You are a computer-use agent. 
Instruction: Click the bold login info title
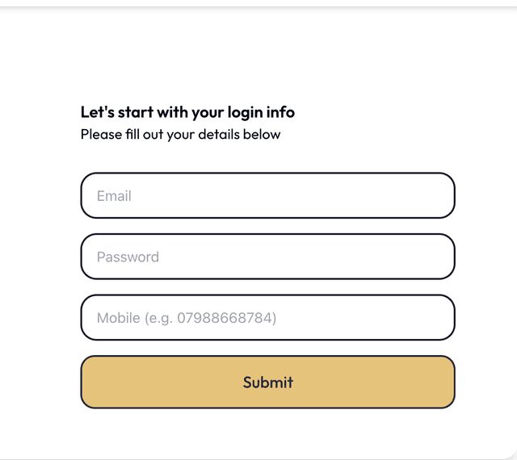(x=187, y=112)
